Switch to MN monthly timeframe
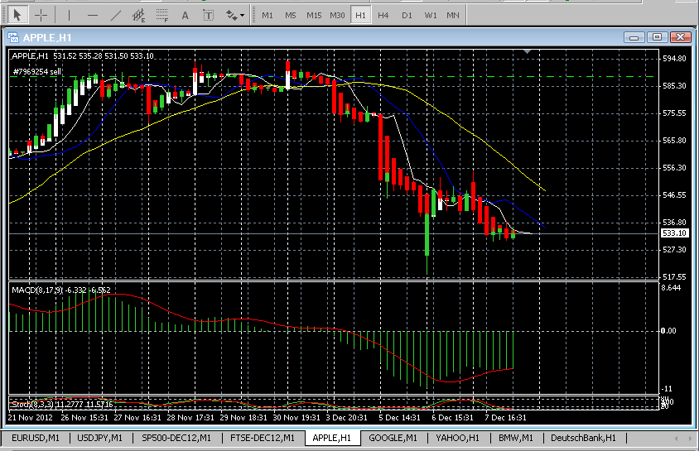 [x=453, y=15]
